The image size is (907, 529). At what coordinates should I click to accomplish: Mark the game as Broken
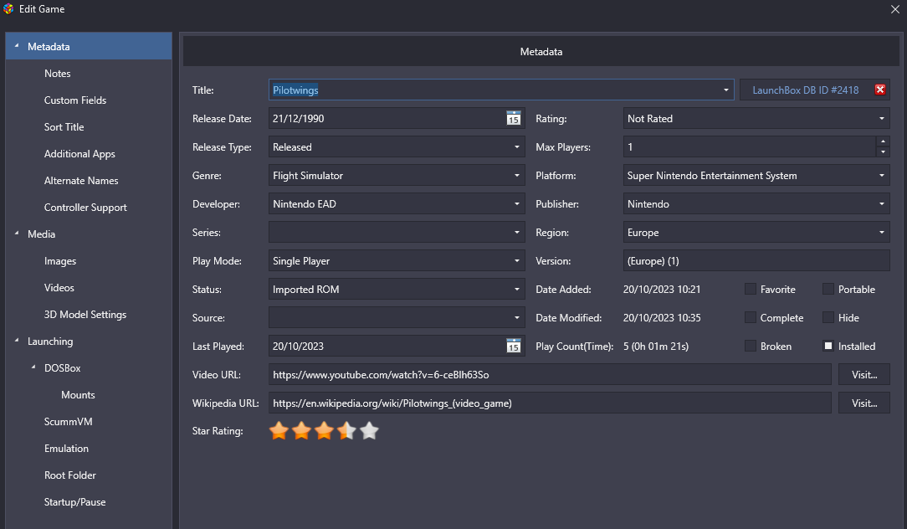click(x=751, y=346)
